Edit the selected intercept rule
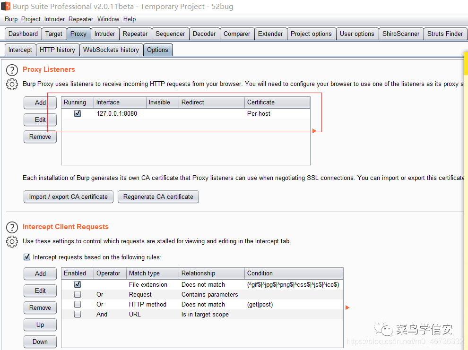Screen dimensions: 468x350 coord(40,290)
